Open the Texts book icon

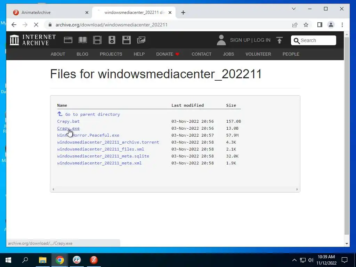[83, 40]
